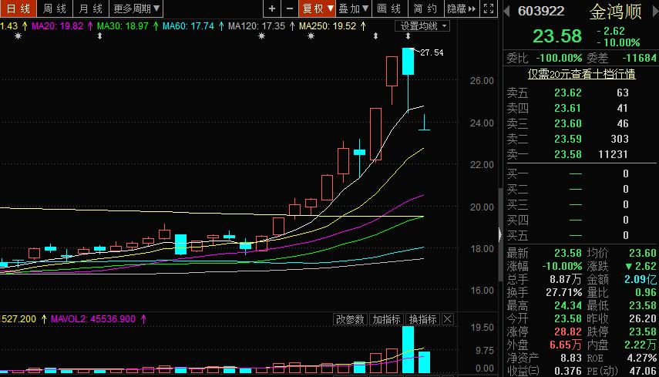Click the 27.54 high price marker

point(432,52)
